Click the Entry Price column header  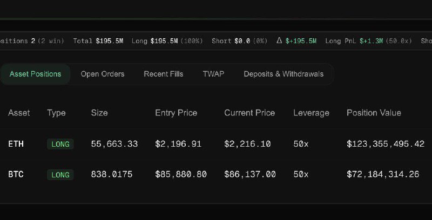point(176,113)
